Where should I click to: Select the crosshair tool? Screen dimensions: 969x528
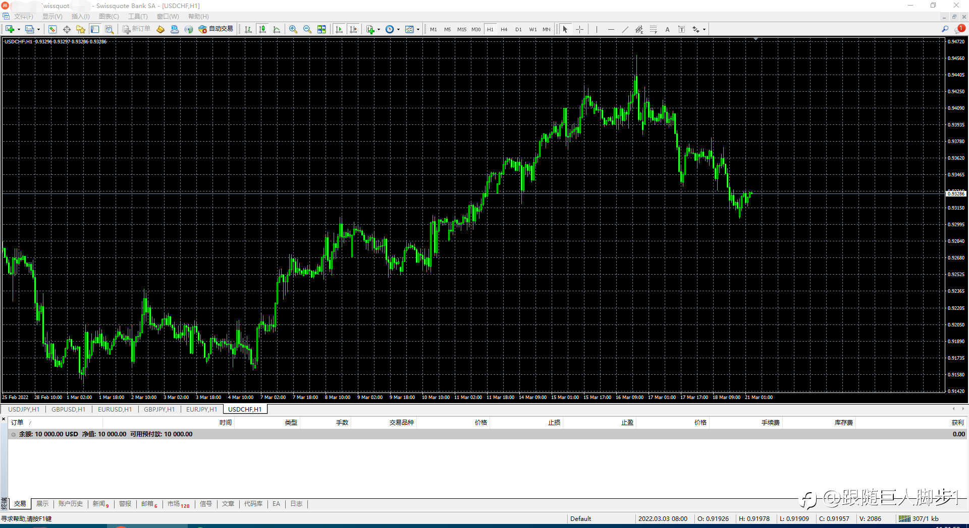pyautogui.click(x=579, y=29)
